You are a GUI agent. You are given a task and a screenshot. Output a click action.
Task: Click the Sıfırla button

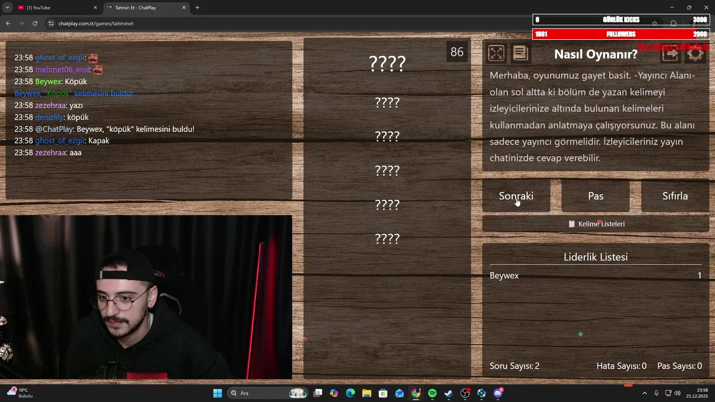click(x=675, y=196)
